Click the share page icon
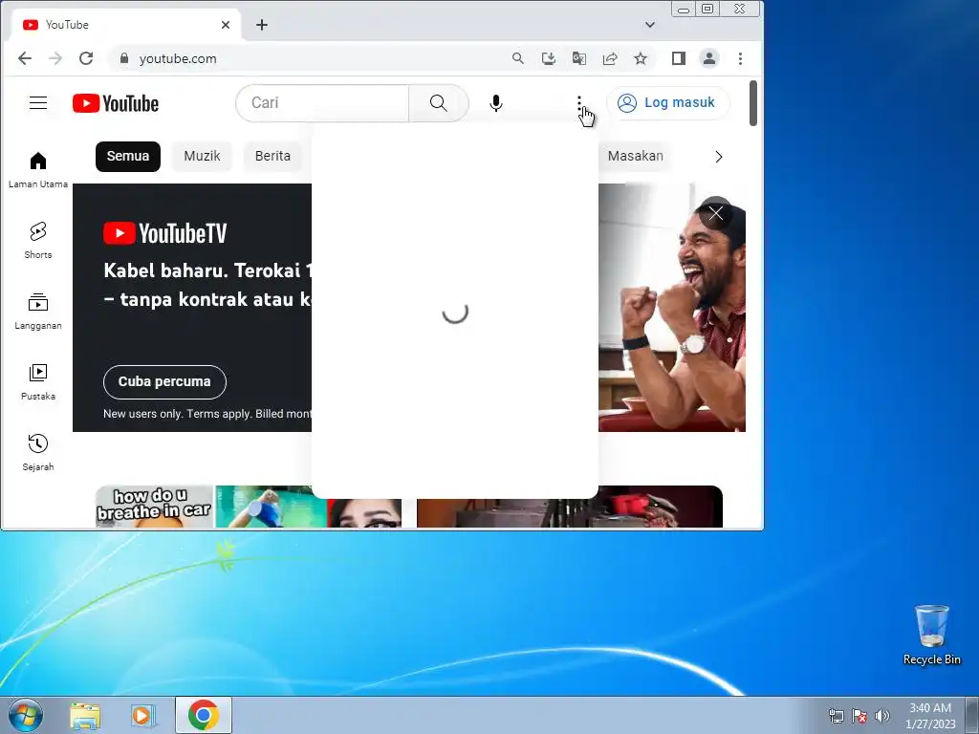The height and width of the screenshot is (734, 979). click(x=610, y=58)
